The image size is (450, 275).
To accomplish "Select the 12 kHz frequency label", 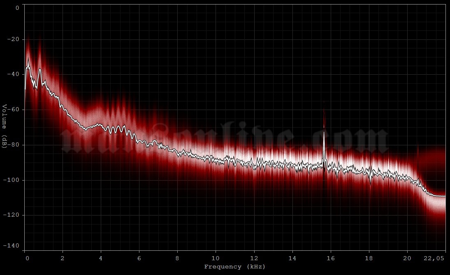I will 253,259.
